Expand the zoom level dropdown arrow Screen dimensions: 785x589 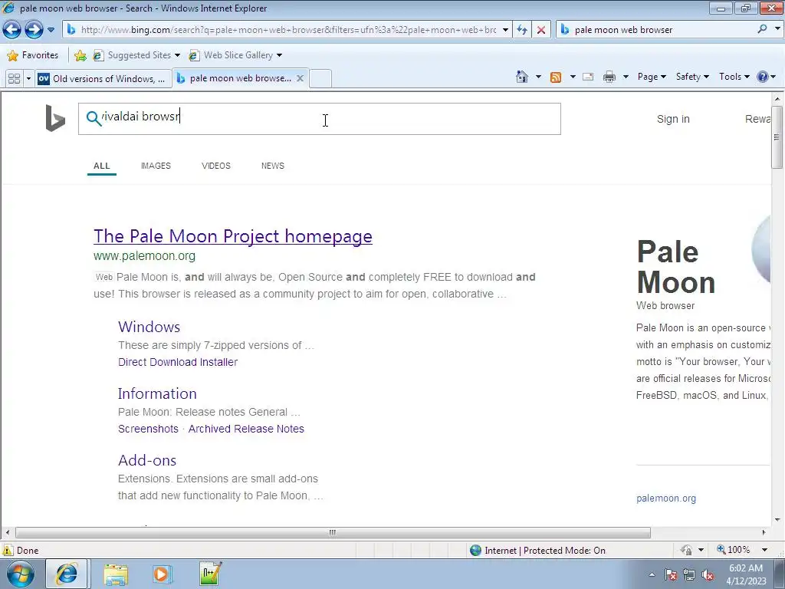pyautogui.click(x=764, y=550)
